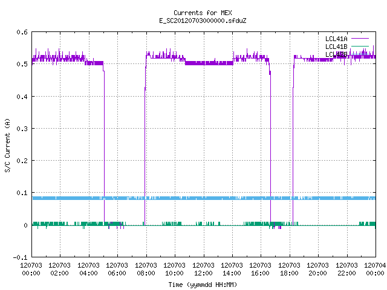The width and height of the screenshot is (387, 290).
Task: Click the 0.5 y-axis tick label
Action: pyautogui.click(x=22, y=64)
